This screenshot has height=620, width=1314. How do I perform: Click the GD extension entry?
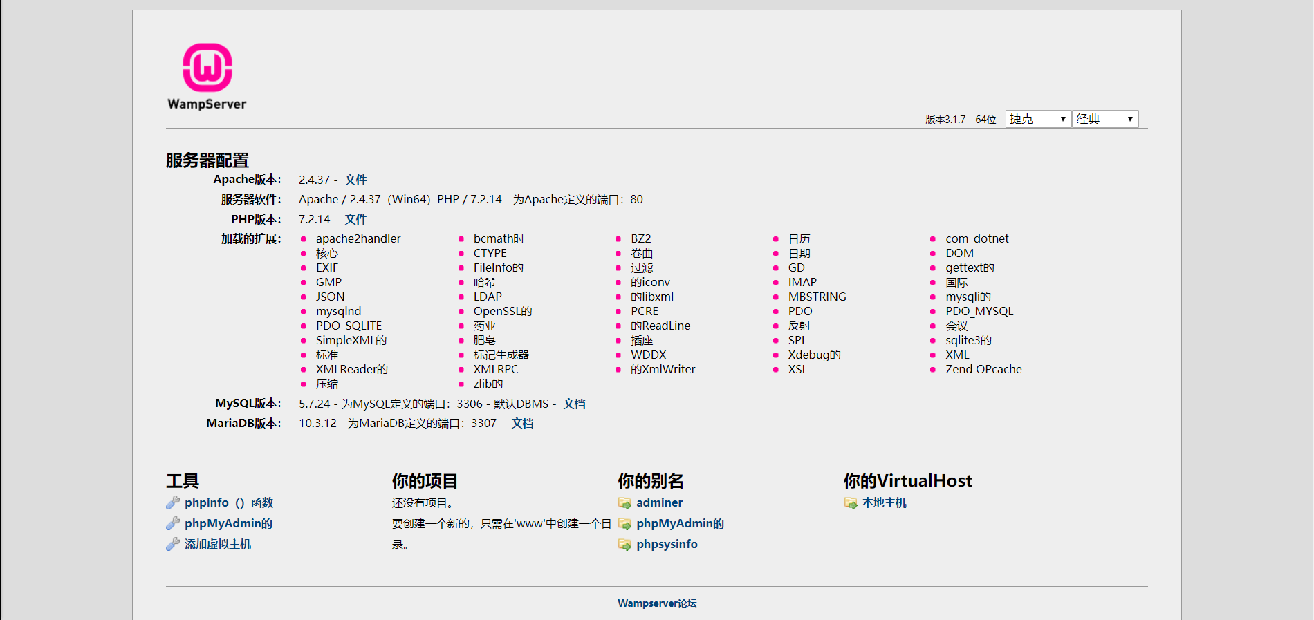(x=796, y=267)
